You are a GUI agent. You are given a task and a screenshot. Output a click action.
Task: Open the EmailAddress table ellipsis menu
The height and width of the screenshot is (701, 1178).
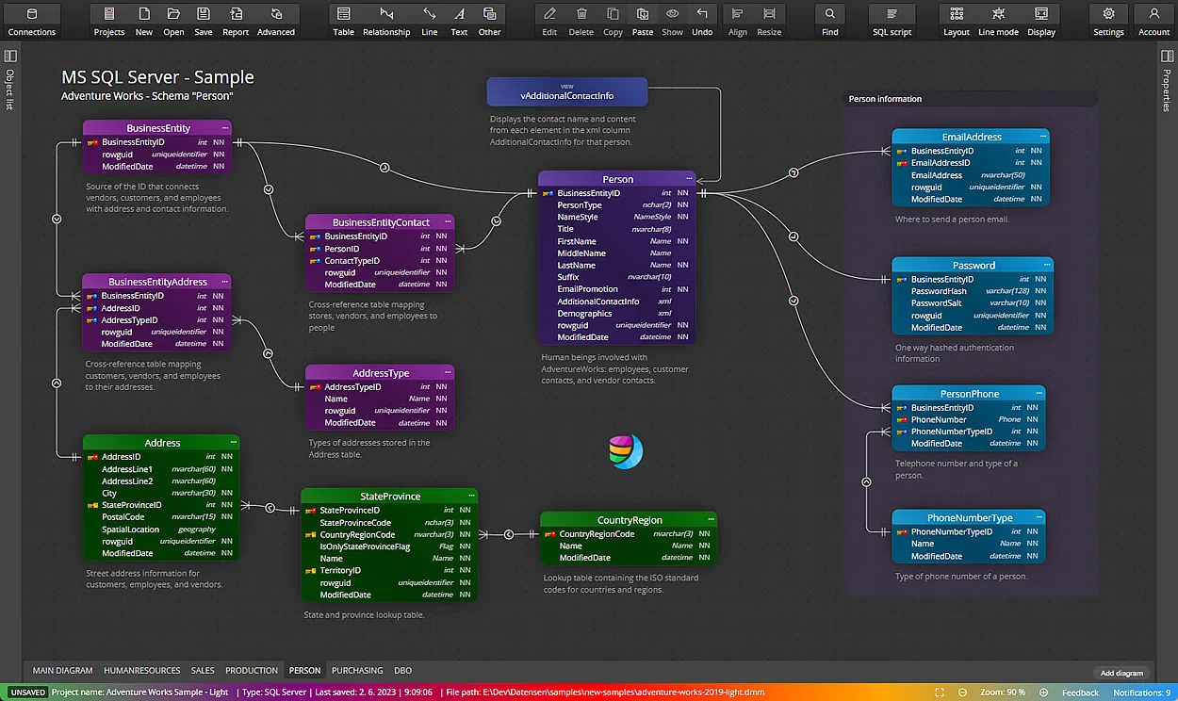tap(1042, 137)
